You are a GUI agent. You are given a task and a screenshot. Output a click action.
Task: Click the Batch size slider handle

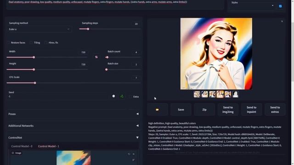(x=106, y=69)
